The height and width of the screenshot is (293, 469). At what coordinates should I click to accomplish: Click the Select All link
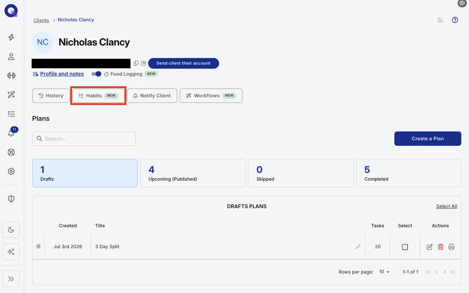(x=447, y=206)
